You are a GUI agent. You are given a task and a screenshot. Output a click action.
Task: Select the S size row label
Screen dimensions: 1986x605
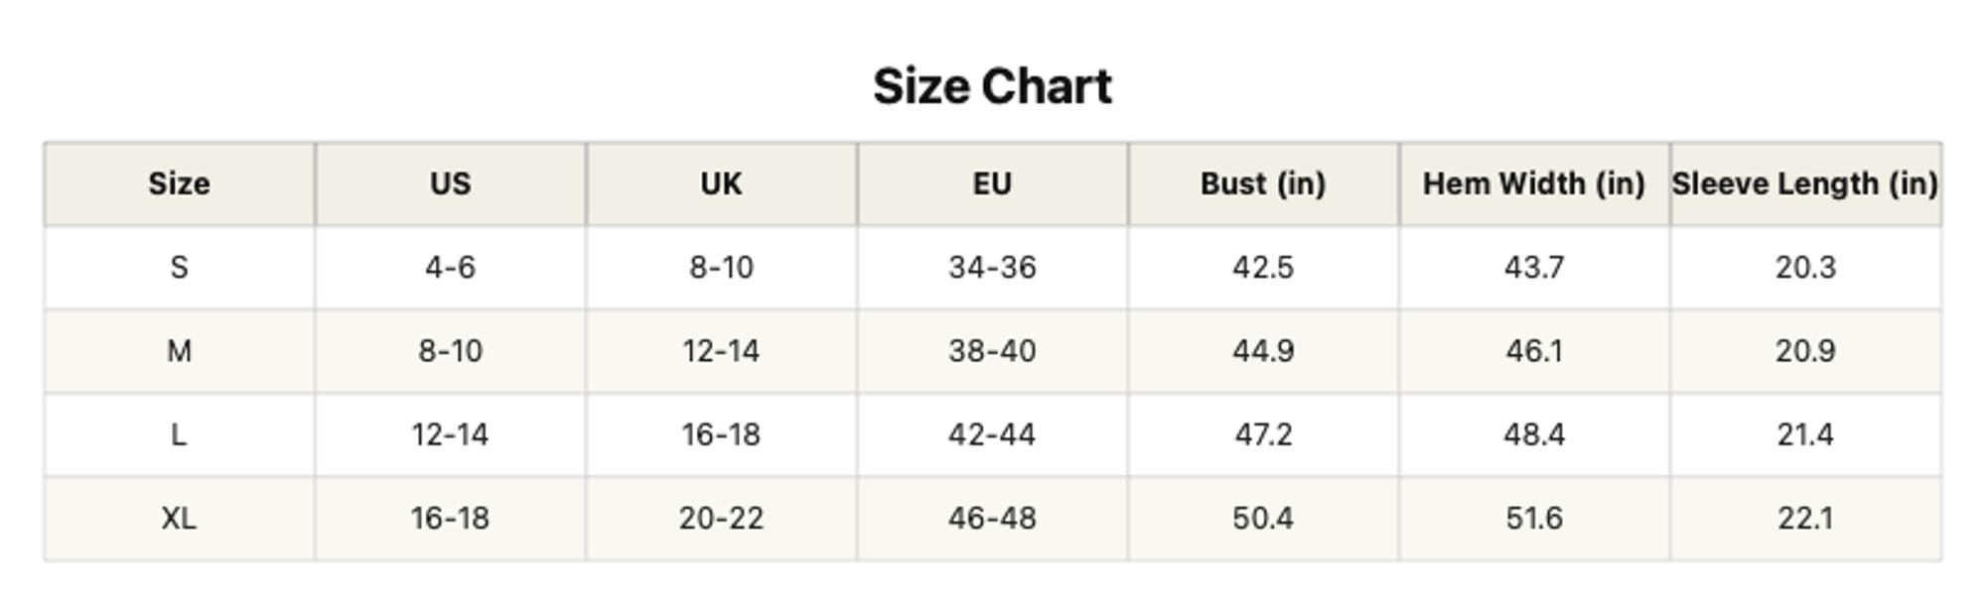point(179,268)
